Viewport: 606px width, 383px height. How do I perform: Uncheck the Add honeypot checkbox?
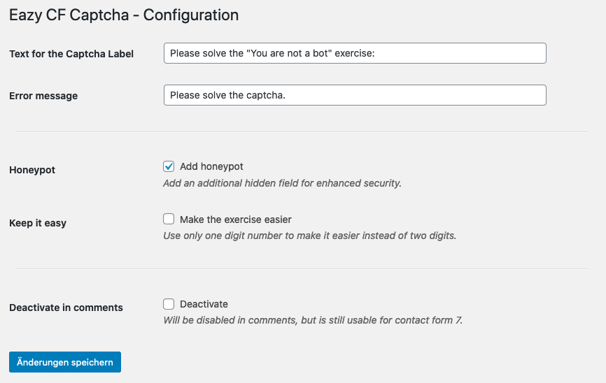coord(169,166)
